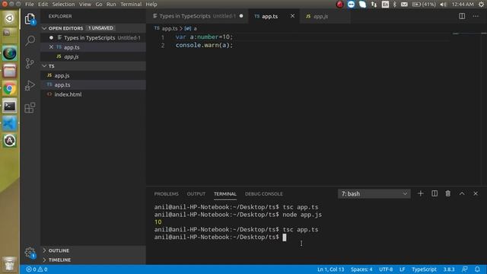The width and height of the screenshot is (487, 274).
Task: Split the terminal panel
Action: tap(434, 193)
